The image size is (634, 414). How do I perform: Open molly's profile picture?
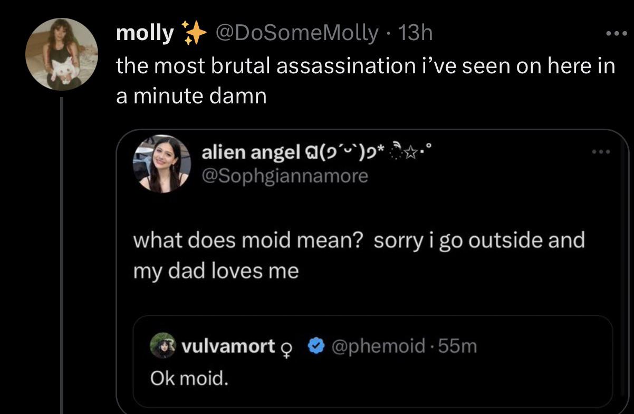[62, 53]
